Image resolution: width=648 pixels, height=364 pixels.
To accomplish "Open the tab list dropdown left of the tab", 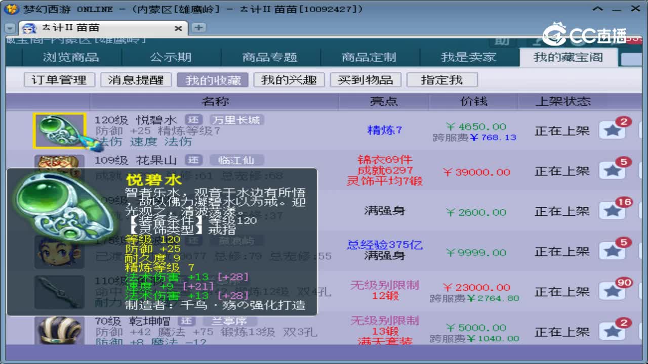I will [x=11, y=28].
